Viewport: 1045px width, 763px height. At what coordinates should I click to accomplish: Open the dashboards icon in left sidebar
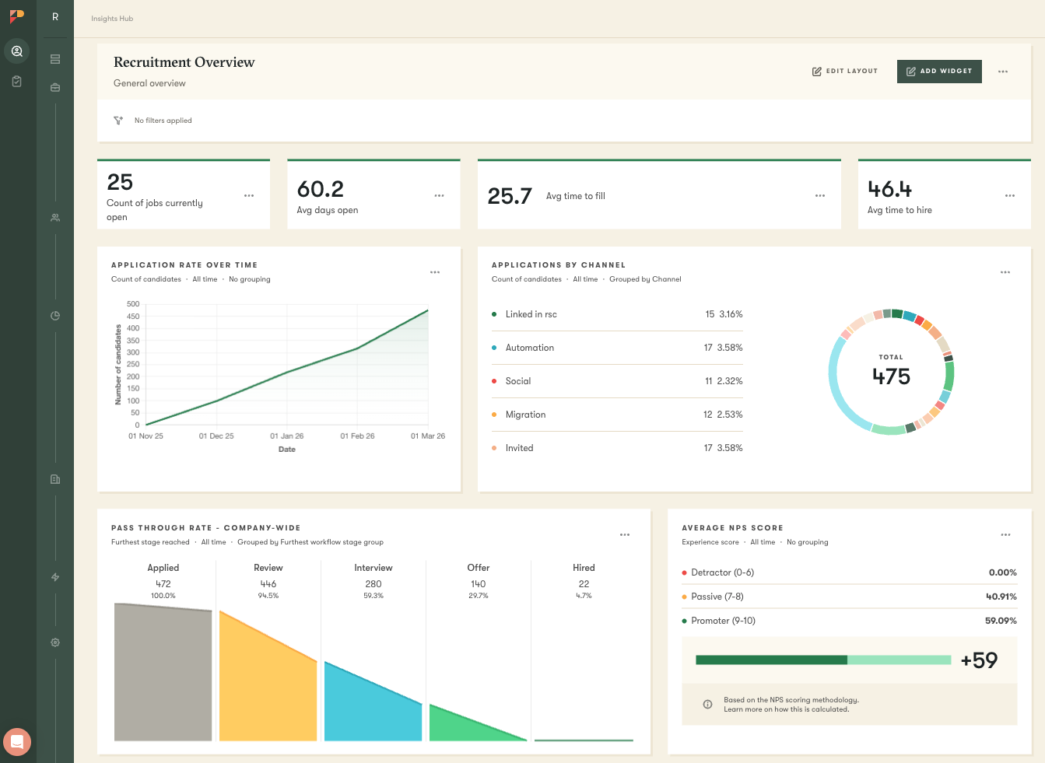click(x=54, y=58)
